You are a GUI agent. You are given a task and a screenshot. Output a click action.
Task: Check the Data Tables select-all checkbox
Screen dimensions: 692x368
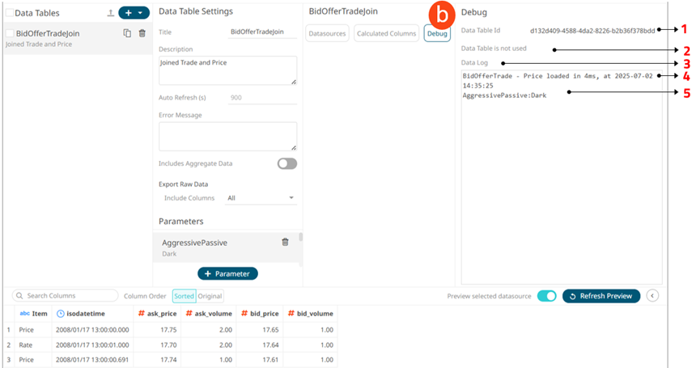coord(9,13)
